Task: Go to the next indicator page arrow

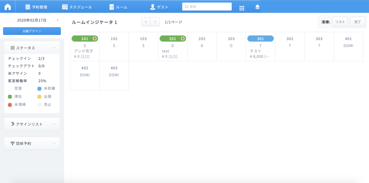Action: [x=155, y=22]
